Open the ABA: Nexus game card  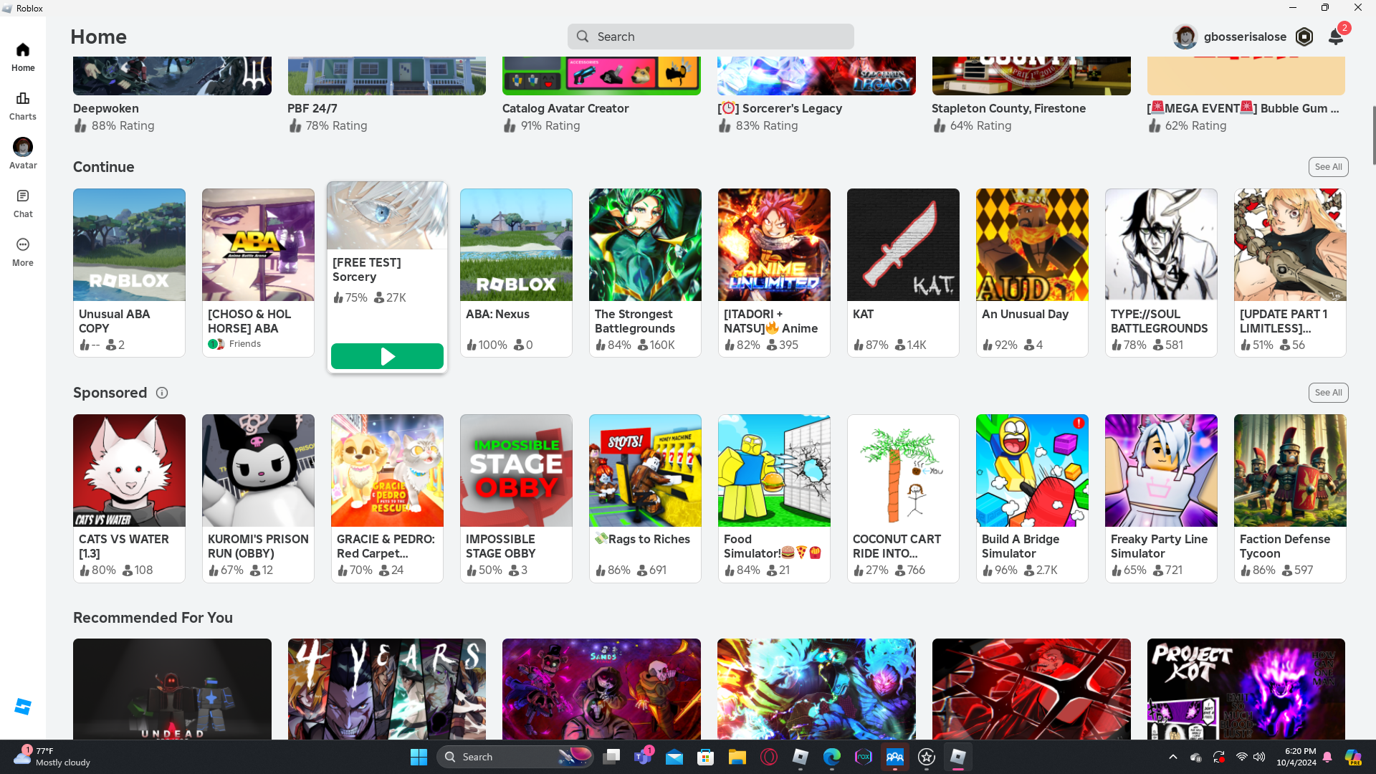[x=516, y=272]
